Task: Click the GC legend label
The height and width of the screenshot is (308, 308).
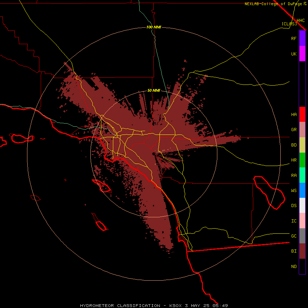Action: pyautogui.click(x=294, y=236)
